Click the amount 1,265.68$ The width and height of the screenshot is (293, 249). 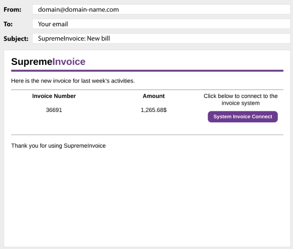point(153,110)
